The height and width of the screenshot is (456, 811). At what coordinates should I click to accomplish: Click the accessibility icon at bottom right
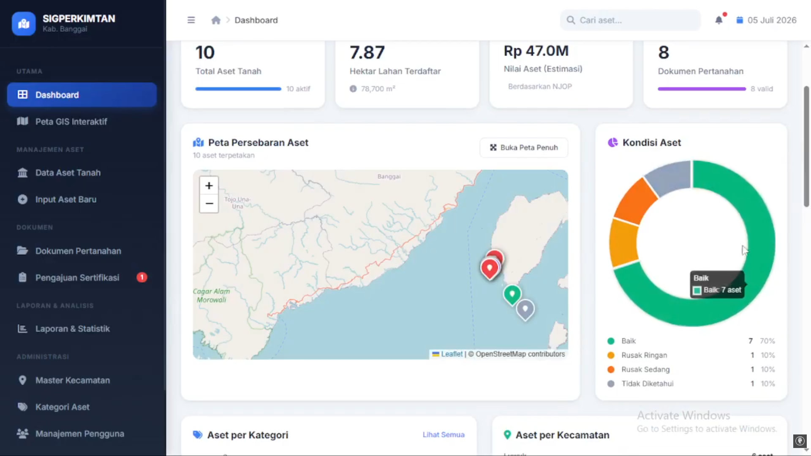800,441
